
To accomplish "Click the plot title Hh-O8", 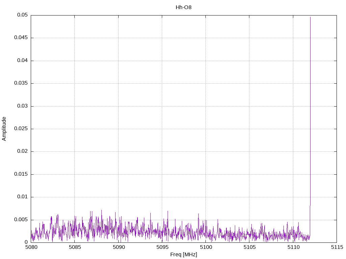I will (x=183, y=7).
